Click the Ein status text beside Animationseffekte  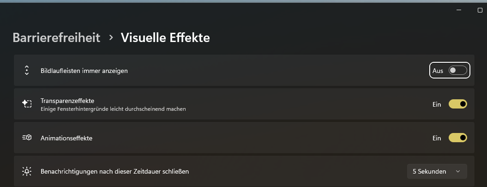[437, 138]
